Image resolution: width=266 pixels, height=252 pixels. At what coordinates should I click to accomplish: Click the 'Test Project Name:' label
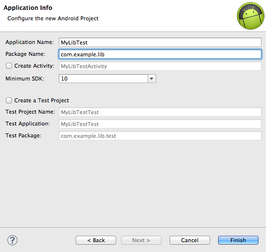(30, 112)
